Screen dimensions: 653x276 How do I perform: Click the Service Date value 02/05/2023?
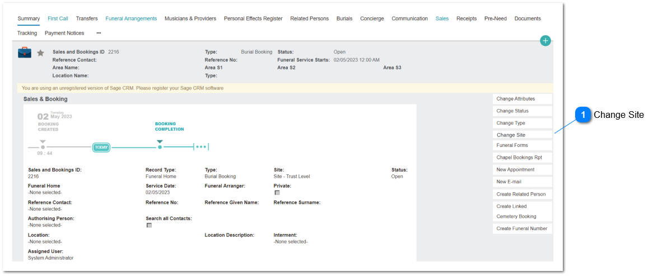158,192
